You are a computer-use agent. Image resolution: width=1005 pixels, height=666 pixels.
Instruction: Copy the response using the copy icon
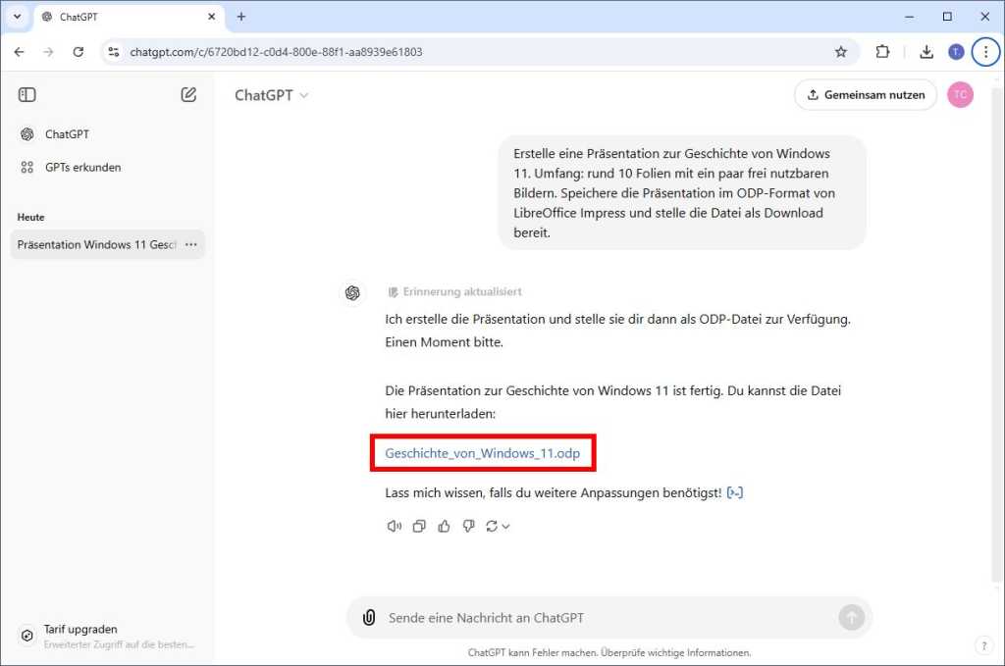(x=419, y=526)
